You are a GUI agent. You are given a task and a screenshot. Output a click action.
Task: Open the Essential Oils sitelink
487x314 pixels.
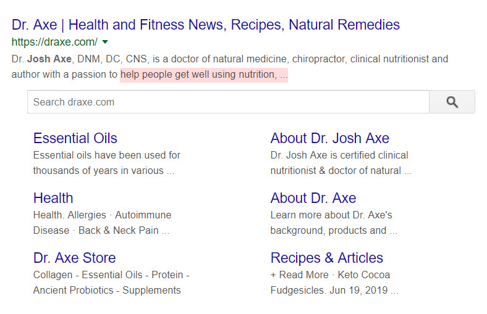tap(75, 138)
